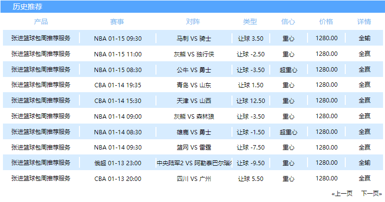Click the 篮网 VS 雷霆 matchup
Image resolution: width=385 pixels, height=202 pixels.
(x=194, y=148)
